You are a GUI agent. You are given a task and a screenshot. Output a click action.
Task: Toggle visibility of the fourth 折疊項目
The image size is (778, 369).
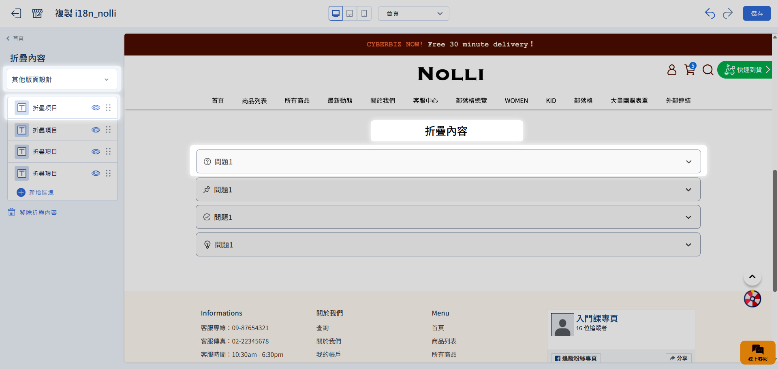coord(96,173)
